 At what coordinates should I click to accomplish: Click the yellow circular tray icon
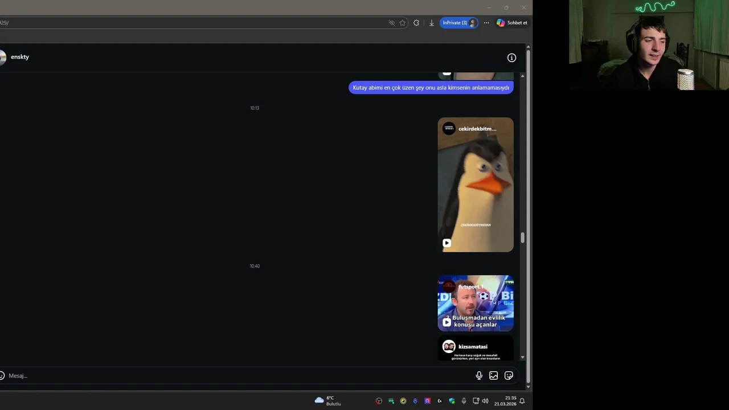tap(403, 401)
